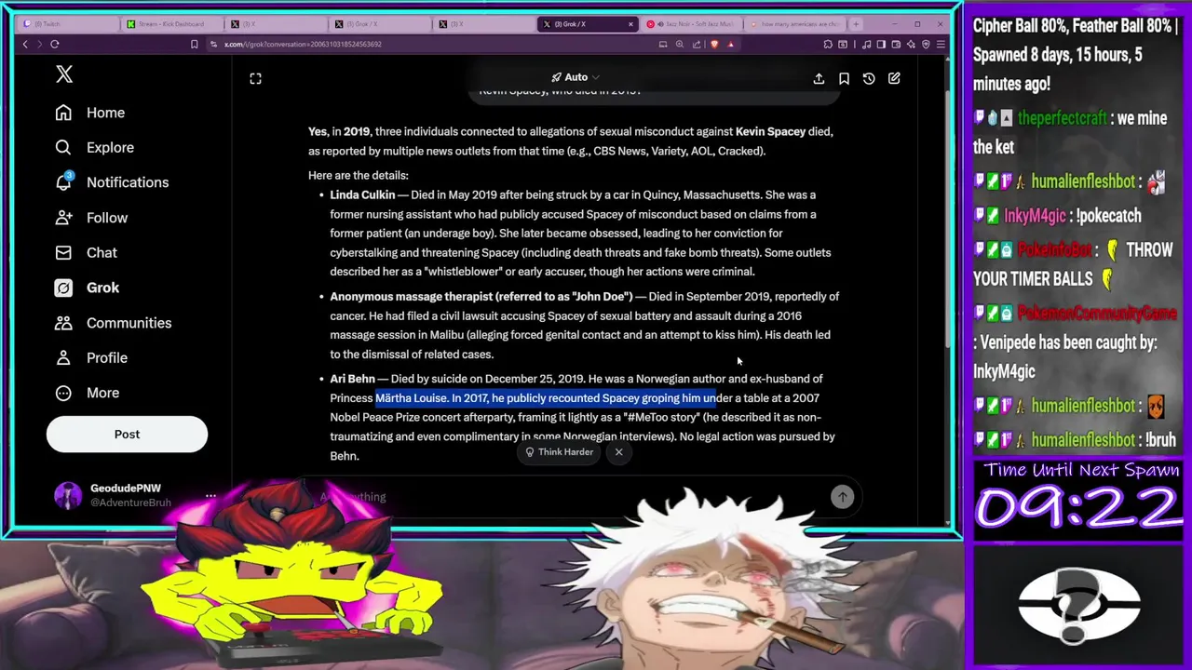This screenshot has width=1192, height=670.
Task: Switch to Stream - Kick Dashboard tab
Action: [x=172, y=23]
